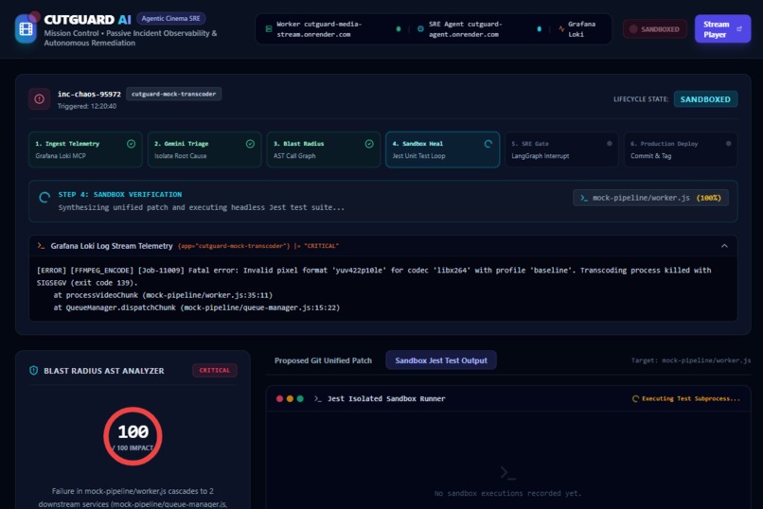Screen dimensions: 763x509
Task: Click the SRE Agent icon in header
Action: coord(420,29)
